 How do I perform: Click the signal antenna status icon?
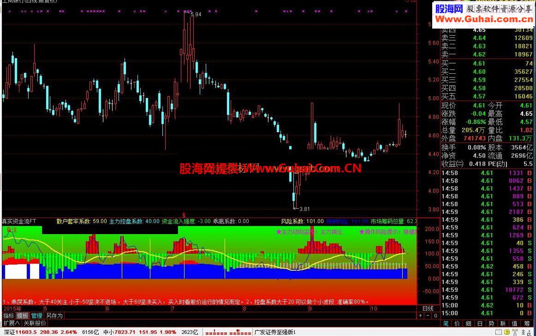point(515,332)
